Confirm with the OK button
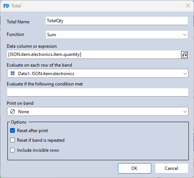This screenshot has width=194, height=178. (x=135, y=168)
